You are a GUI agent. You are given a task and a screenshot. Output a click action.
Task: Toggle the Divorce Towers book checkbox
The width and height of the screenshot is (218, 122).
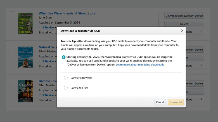pyautogui.click(x=12, y=81)
